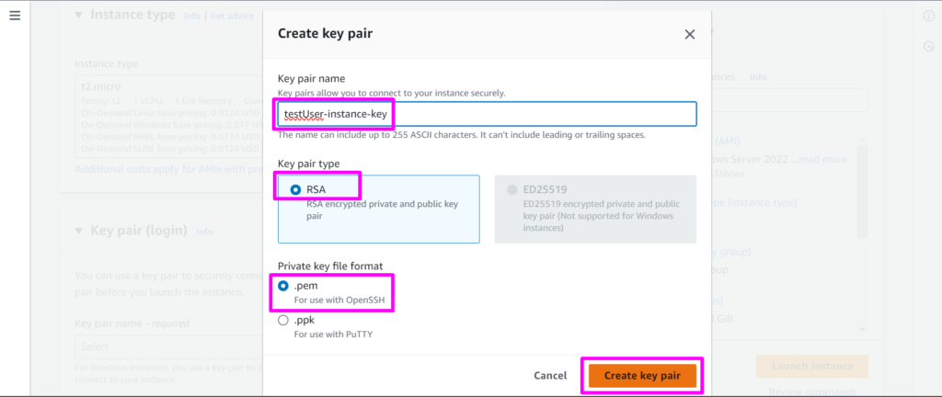Open the Review commands link
The image size is (942, 397).
[811, 391]
